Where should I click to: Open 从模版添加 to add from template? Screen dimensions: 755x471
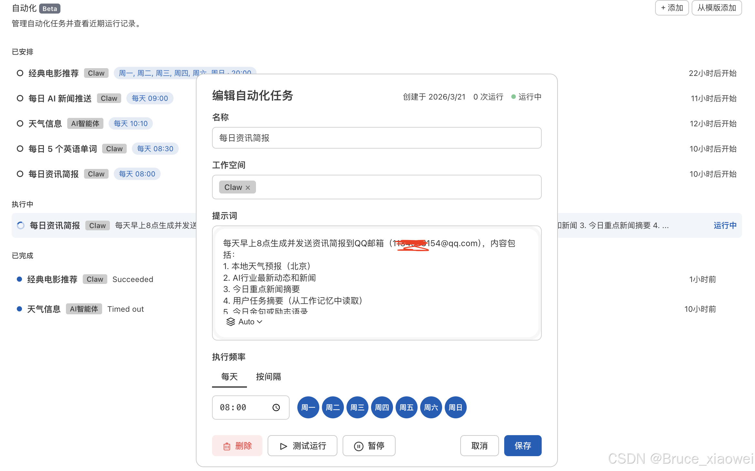717,8
